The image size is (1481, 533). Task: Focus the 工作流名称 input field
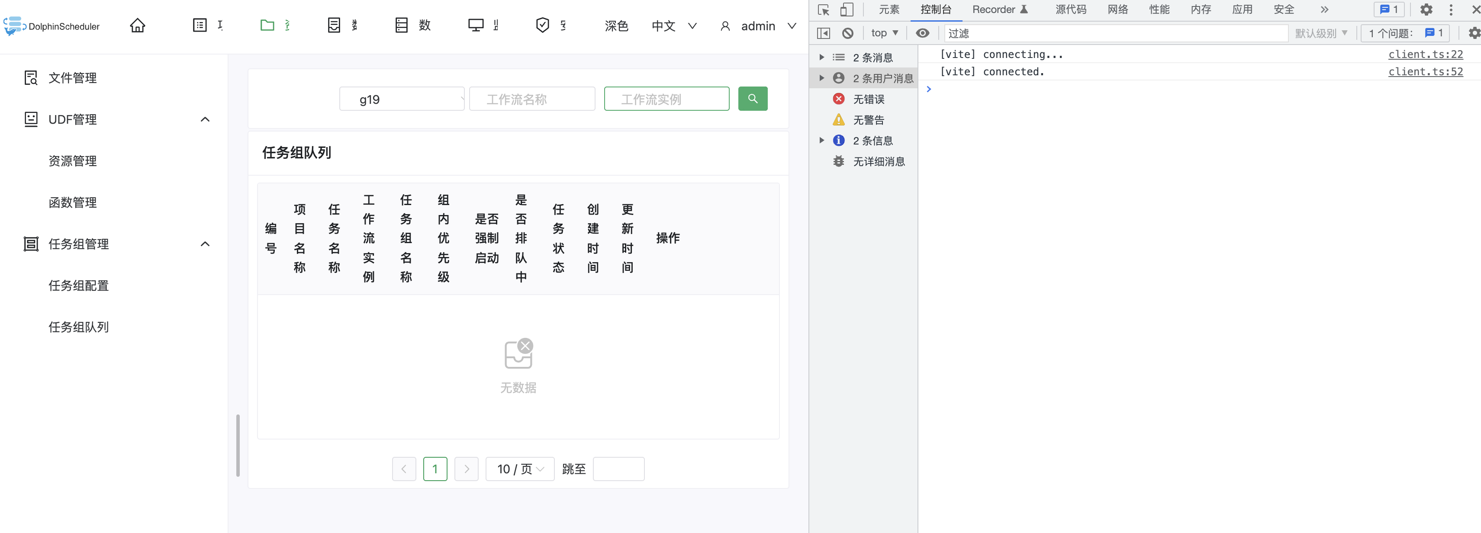click(532, 99)
